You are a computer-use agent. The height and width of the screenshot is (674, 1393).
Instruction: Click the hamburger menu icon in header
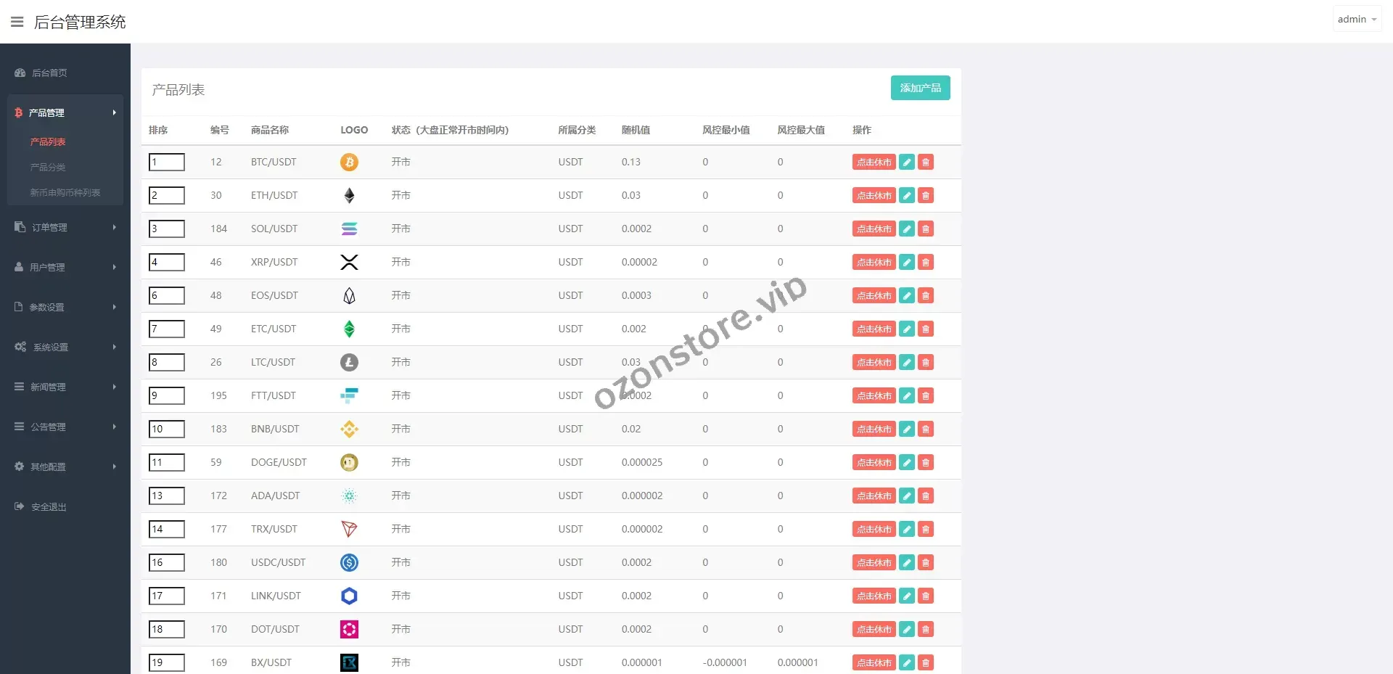pos(17,22)
